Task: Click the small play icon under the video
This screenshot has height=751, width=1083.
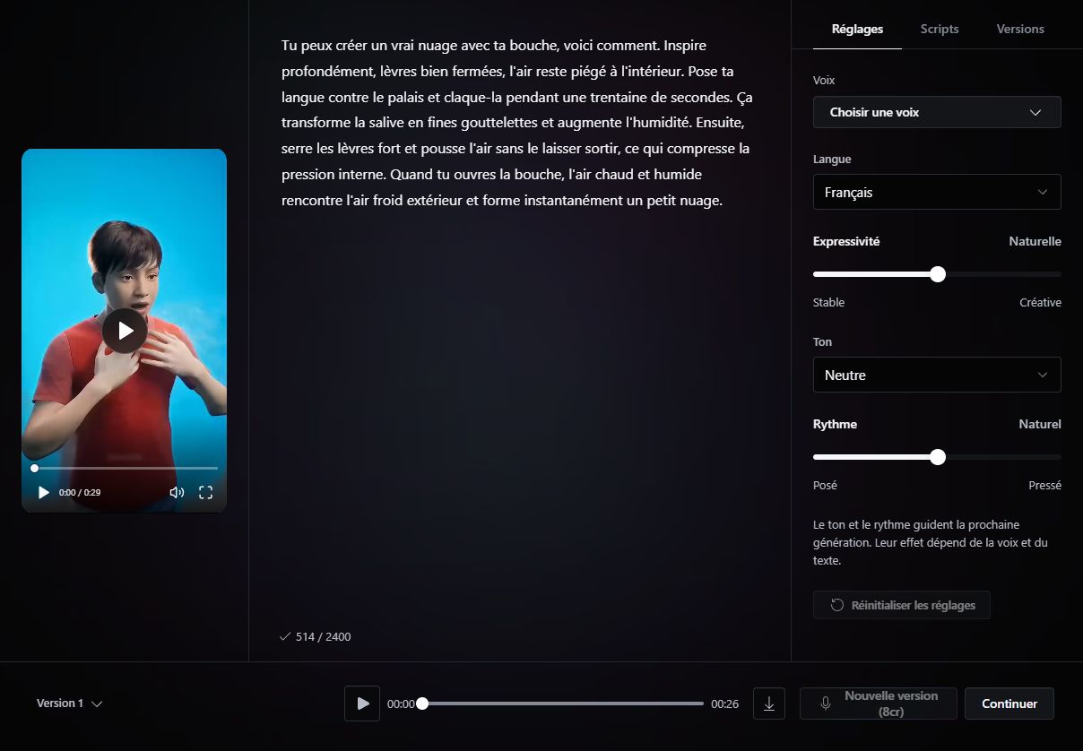Action: point(44,492)
